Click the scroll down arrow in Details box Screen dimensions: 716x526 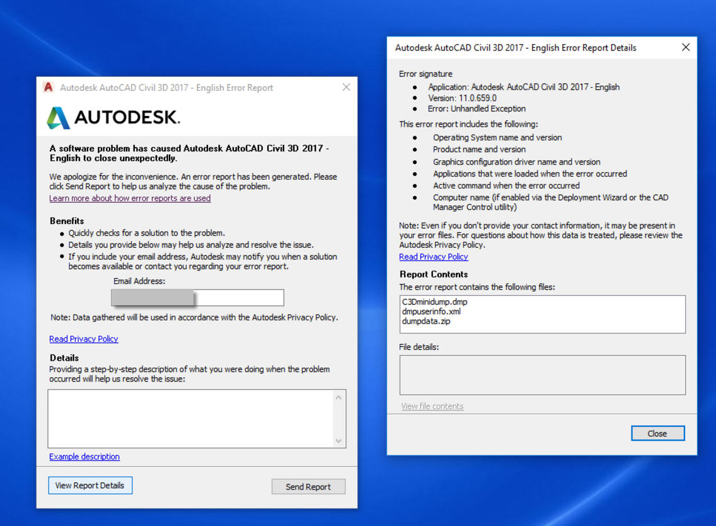338,441
